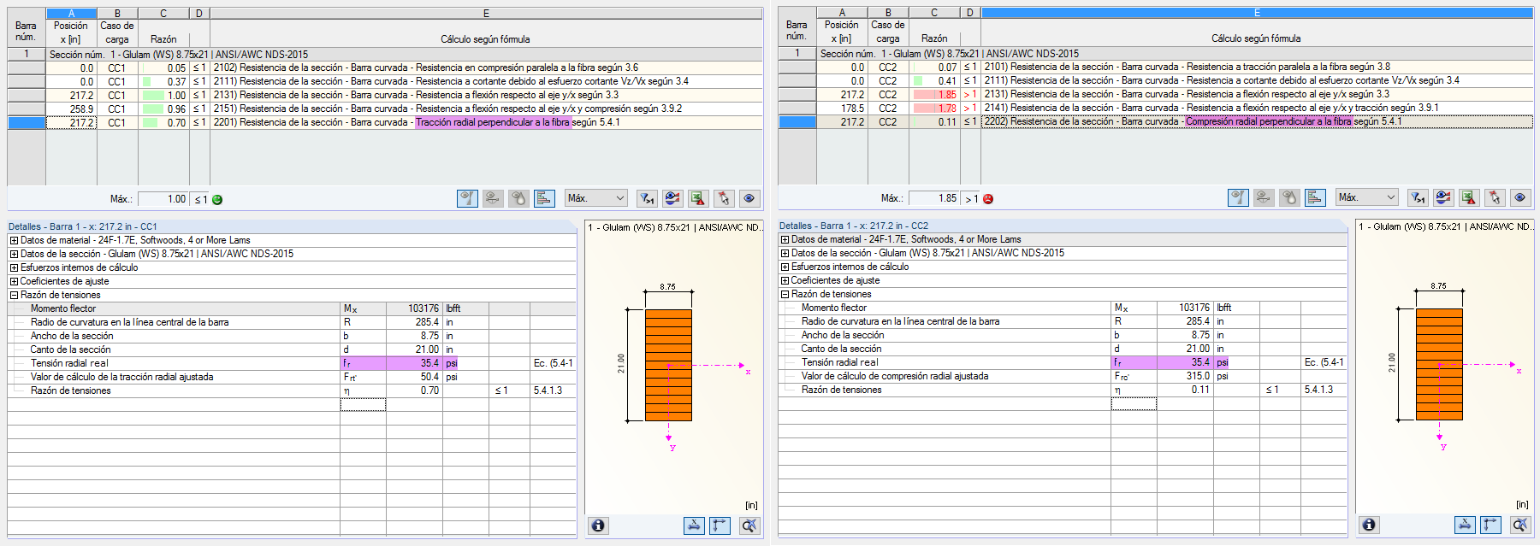Click 'Tensión radial real' row in left details
This screenshot has width=1540, height=546.
[x=291, y=363]
